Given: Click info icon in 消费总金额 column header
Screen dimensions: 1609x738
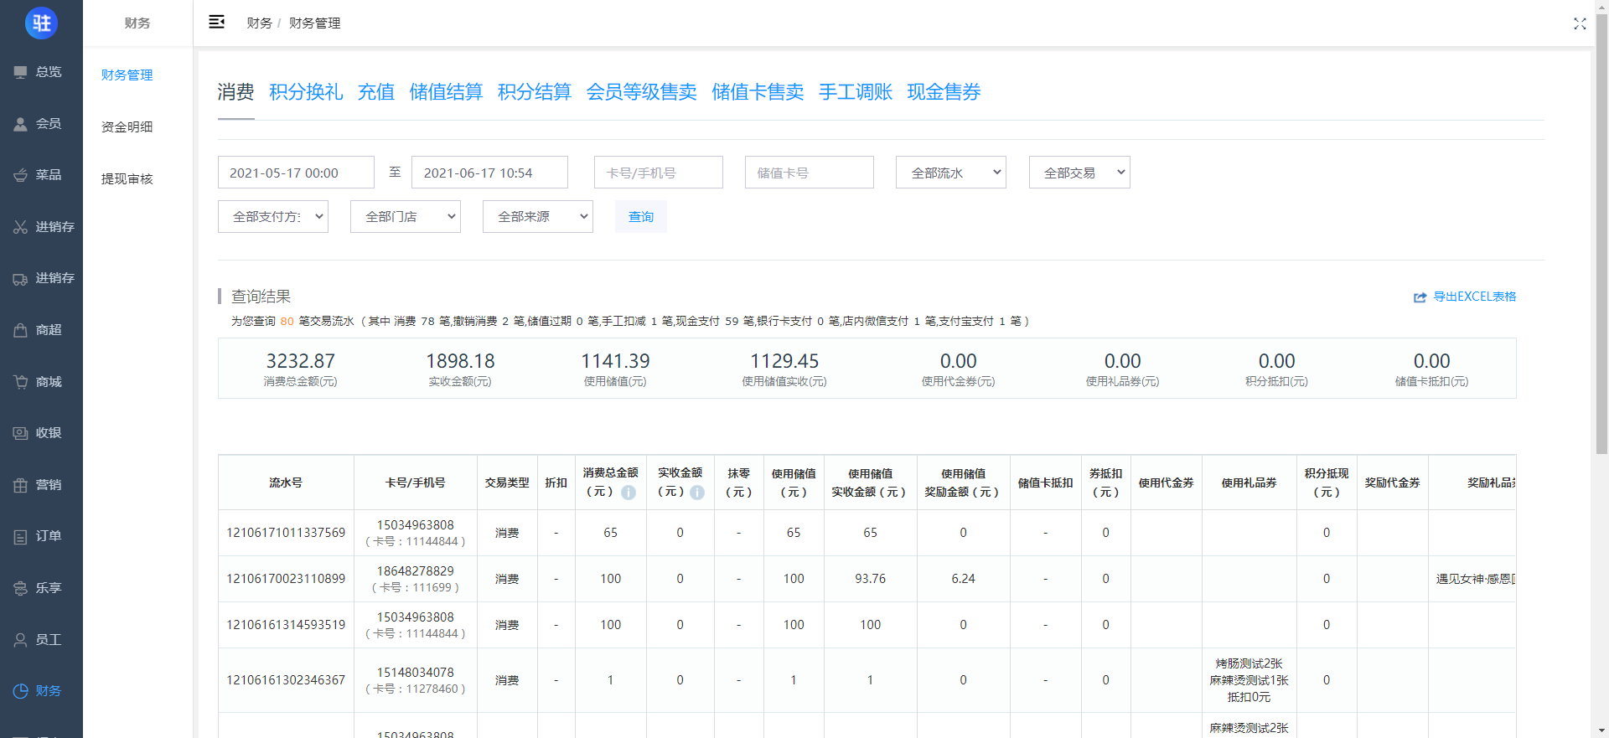Looking at the screenshot, I should tap(629, 493).
